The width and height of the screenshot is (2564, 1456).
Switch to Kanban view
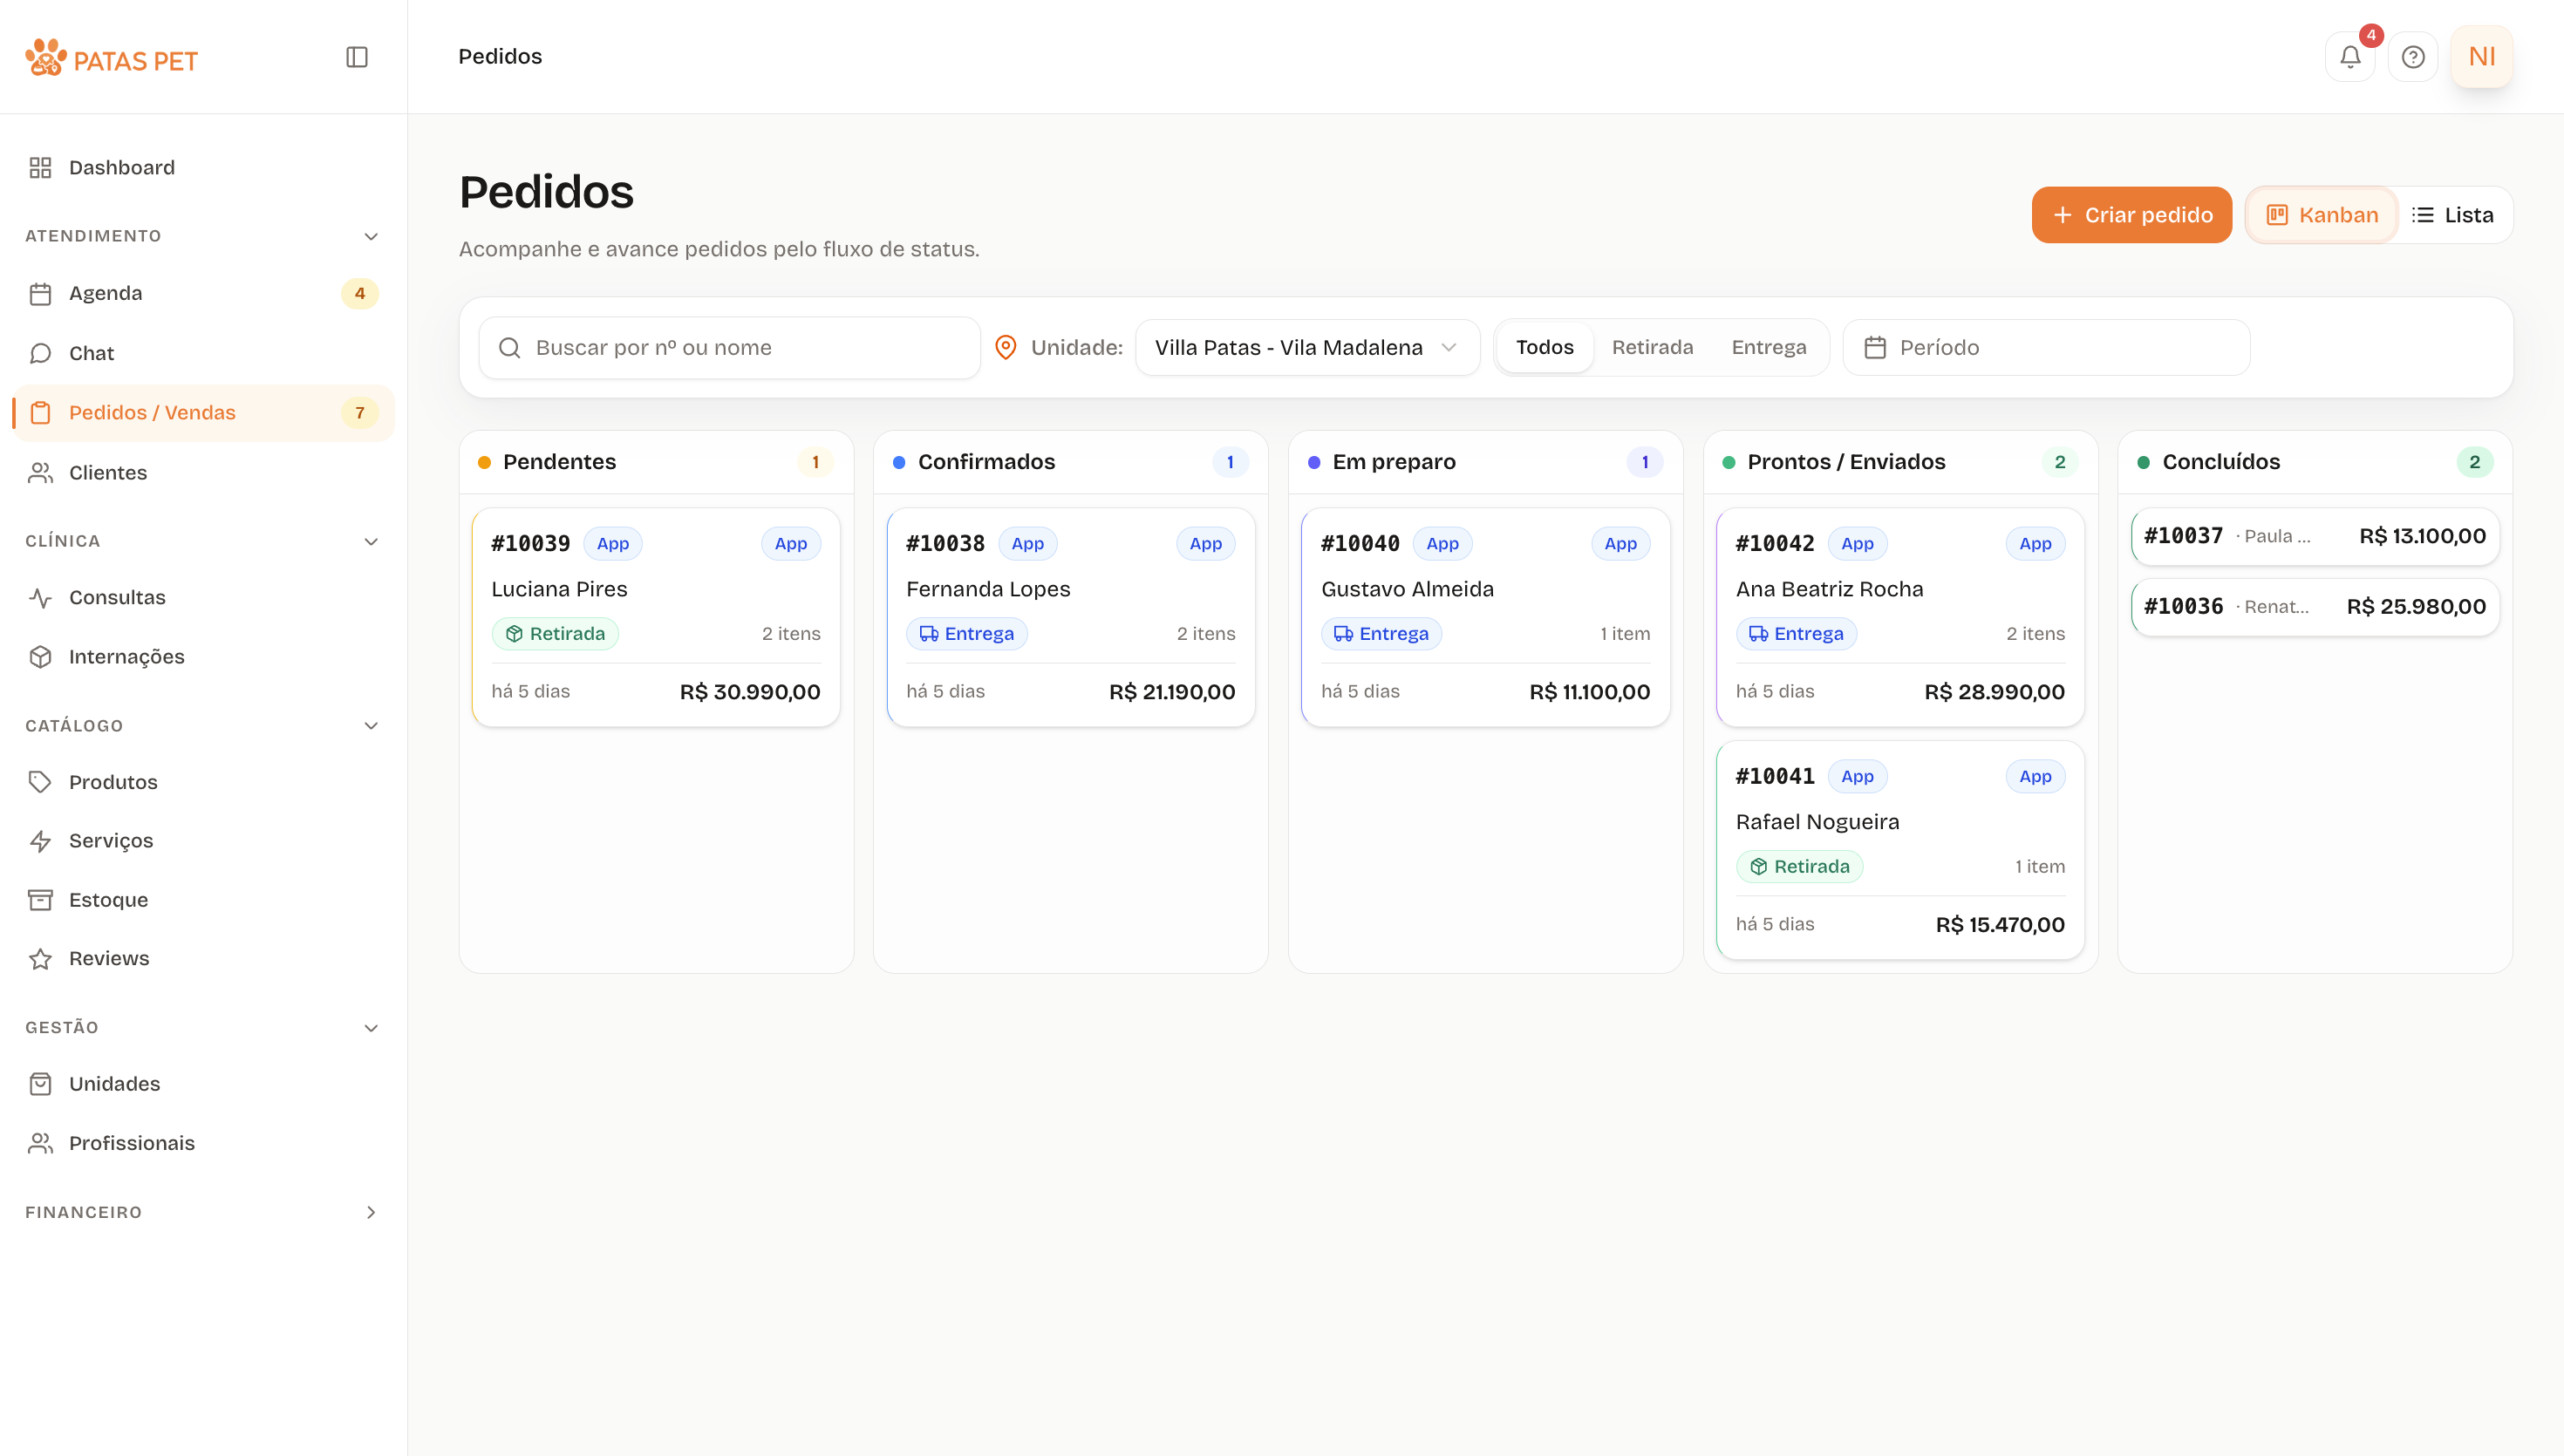(x=2322, y=215)
